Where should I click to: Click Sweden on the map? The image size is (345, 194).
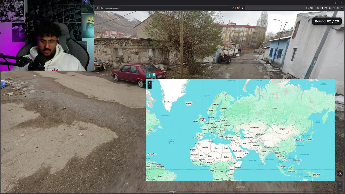(216, 104)
